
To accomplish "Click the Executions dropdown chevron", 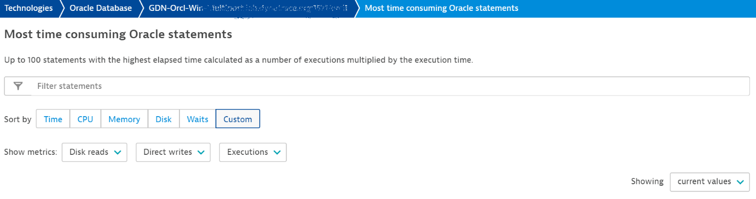I will [277, 153].
